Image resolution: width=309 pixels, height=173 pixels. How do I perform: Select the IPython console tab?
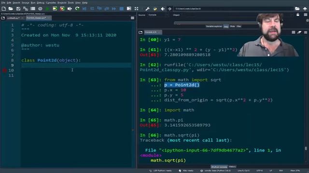pos(219,167)
